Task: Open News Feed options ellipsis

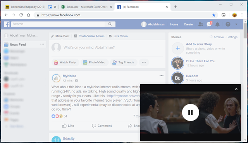Action: (42, 44)
